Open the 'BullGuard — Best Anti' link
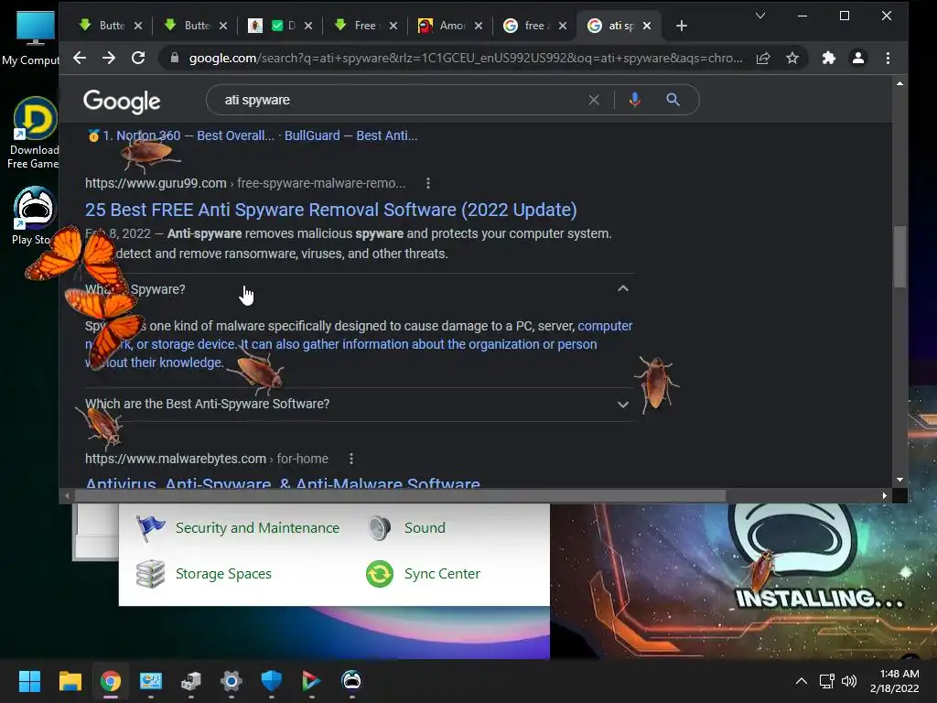 [350, 135]
